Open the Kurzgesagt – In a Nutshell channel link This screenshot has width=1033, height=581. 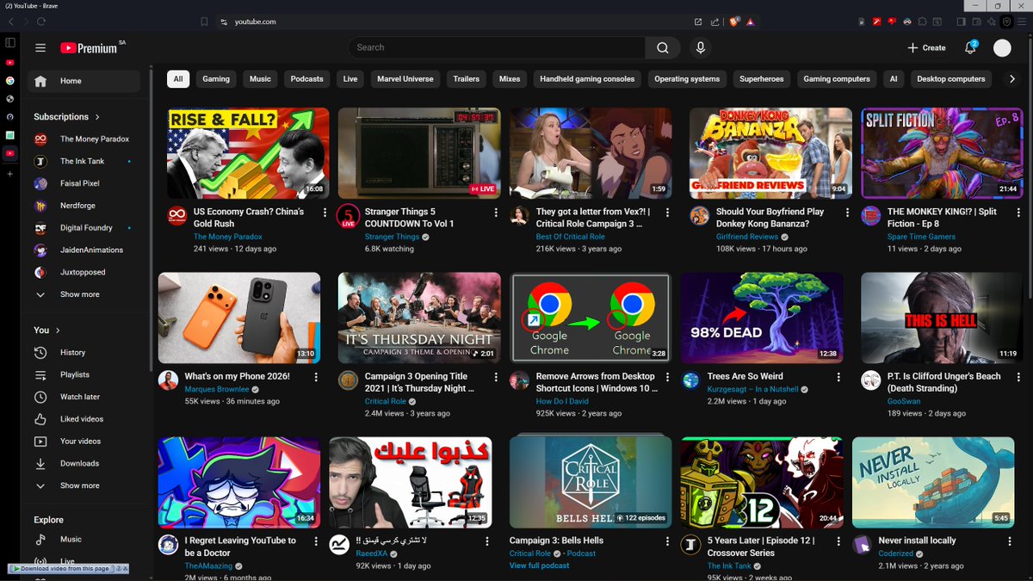753,389
